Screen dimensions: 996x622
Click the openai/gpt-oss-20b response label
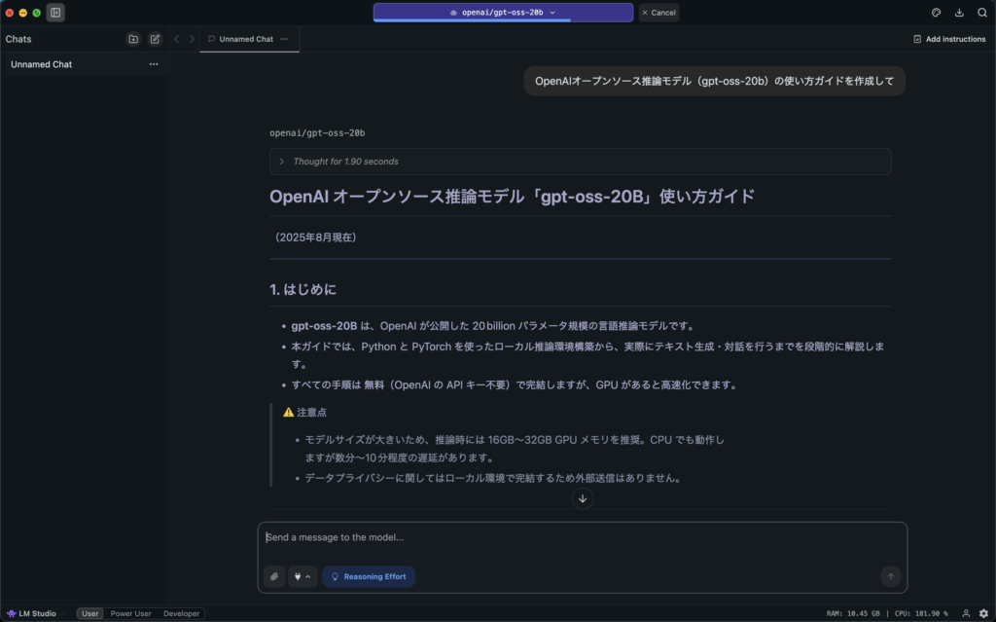click(317, 133)
